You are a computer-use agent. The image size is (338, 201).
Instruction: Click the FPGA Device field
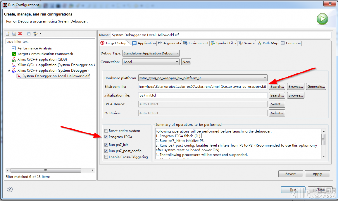tap(203, 104)
